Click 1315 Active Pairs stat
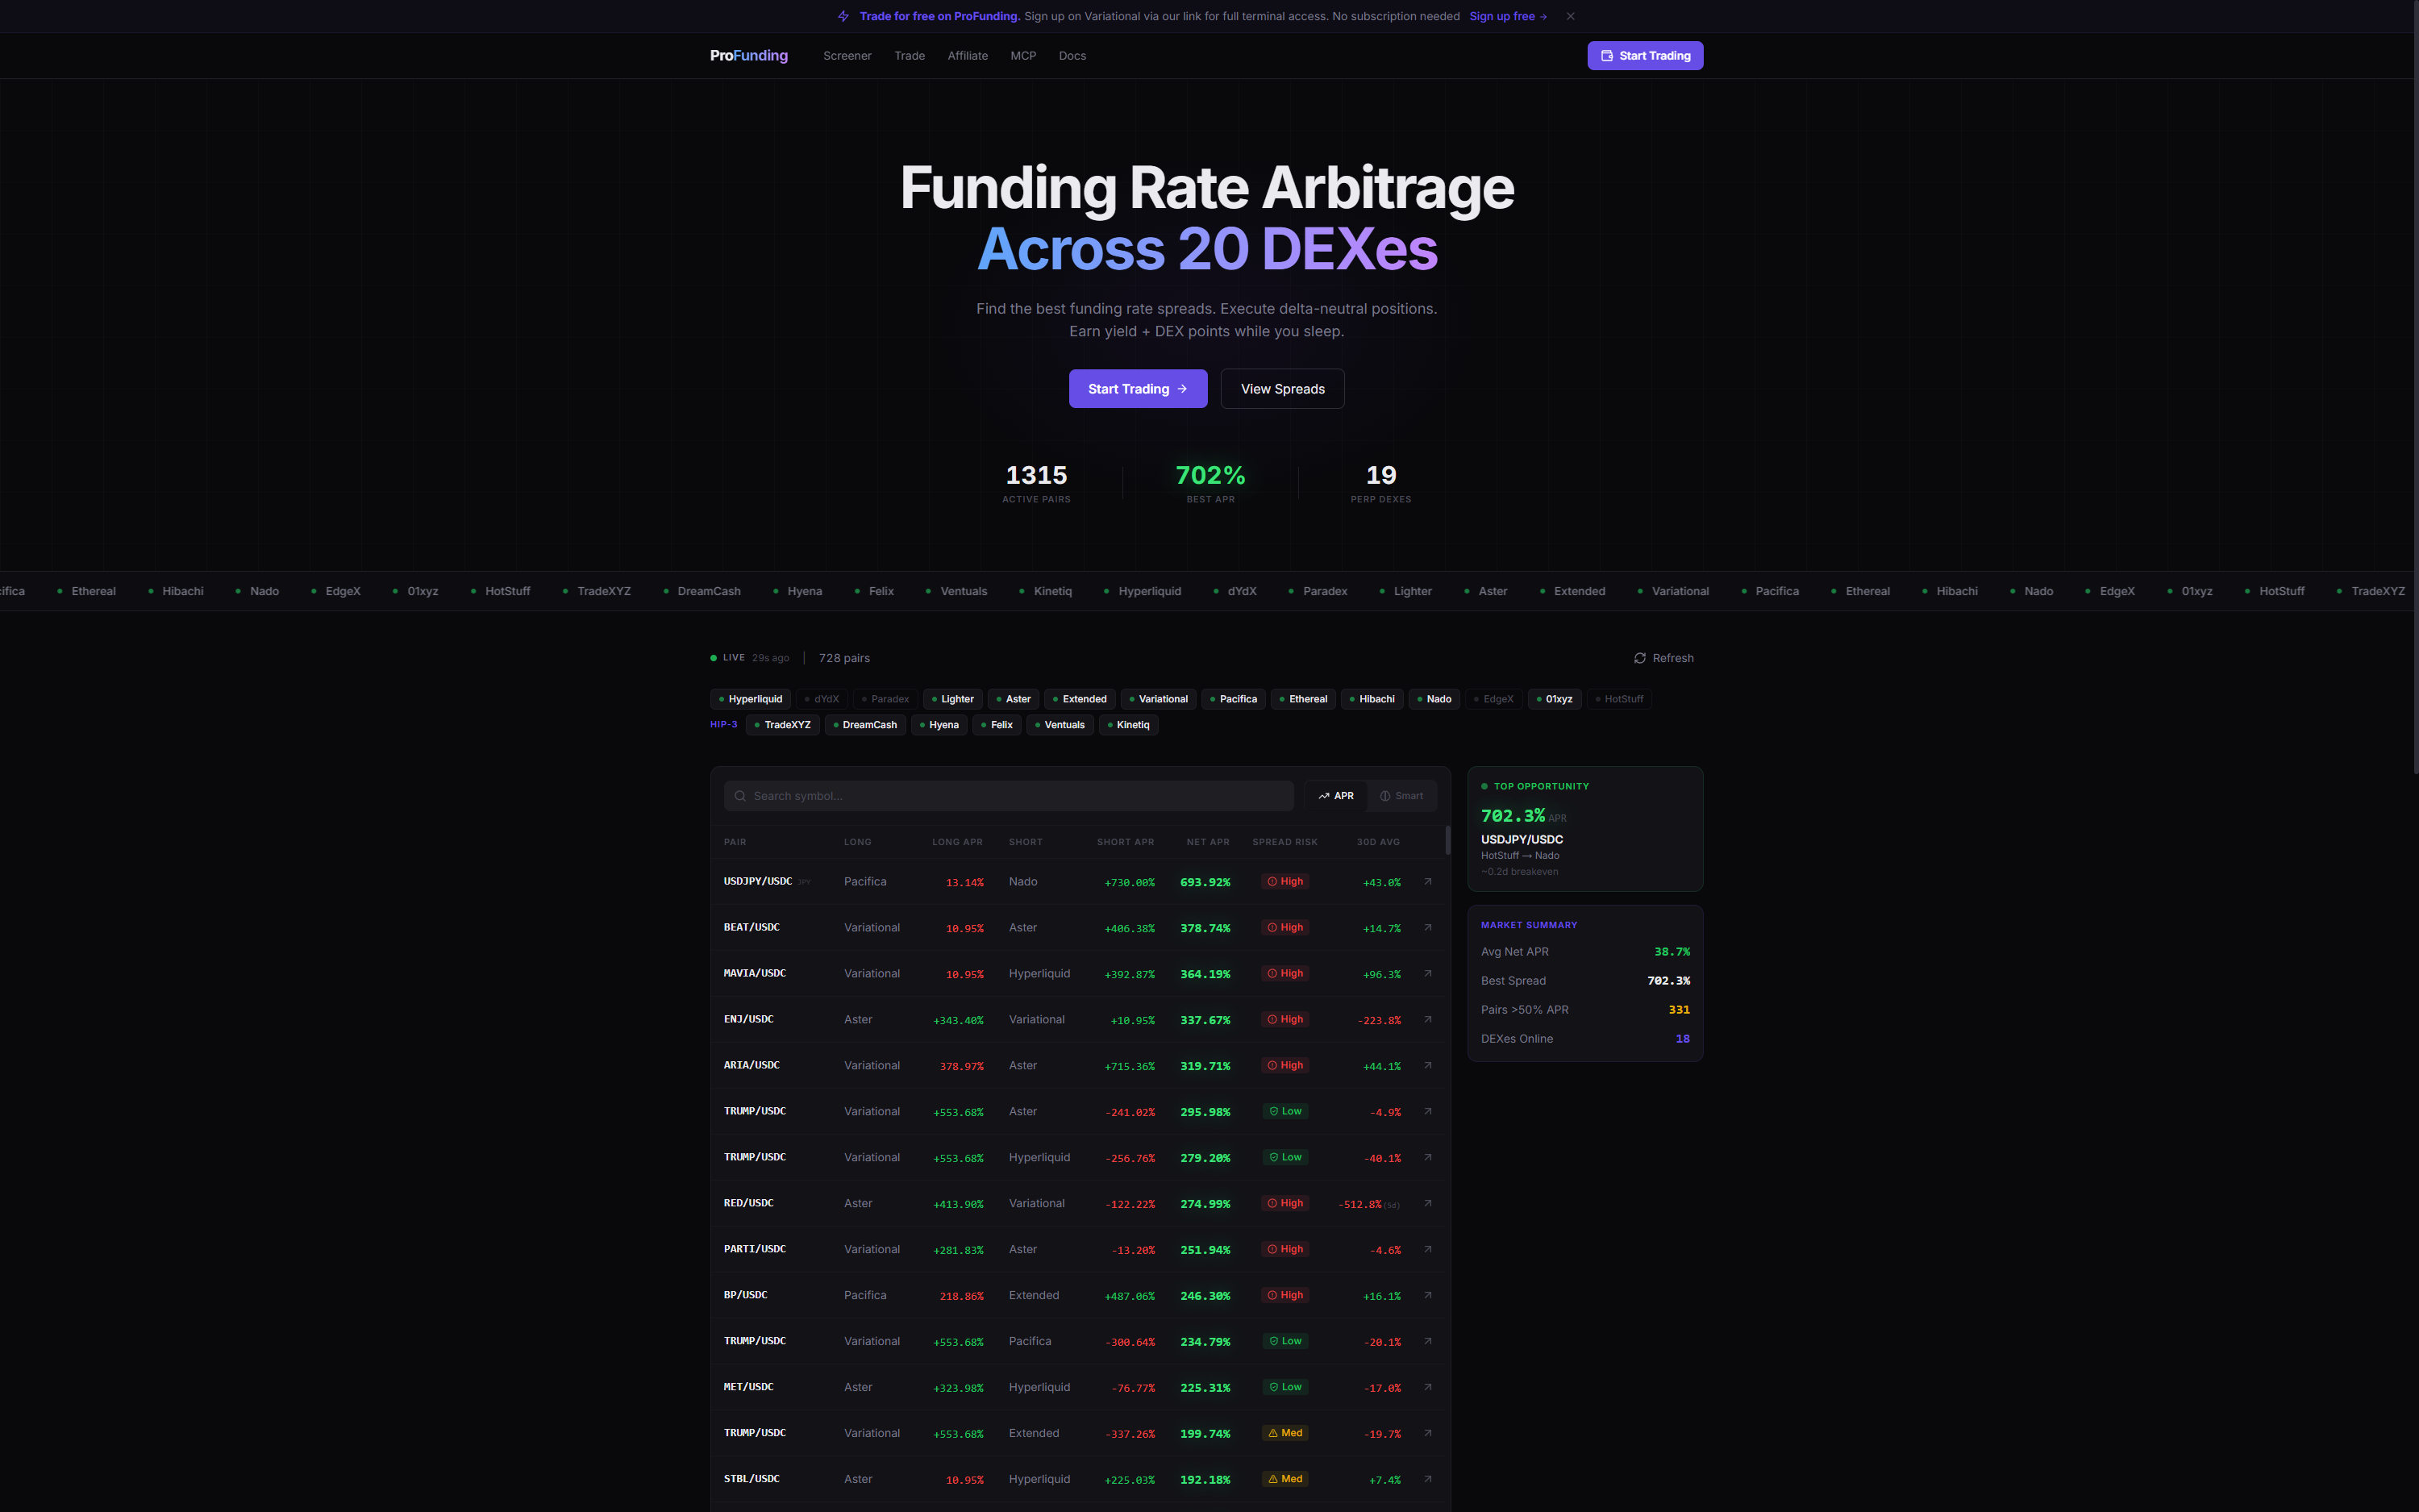The height and width of the screenshot is (1512, 2419). click(x=1035, y=483)
